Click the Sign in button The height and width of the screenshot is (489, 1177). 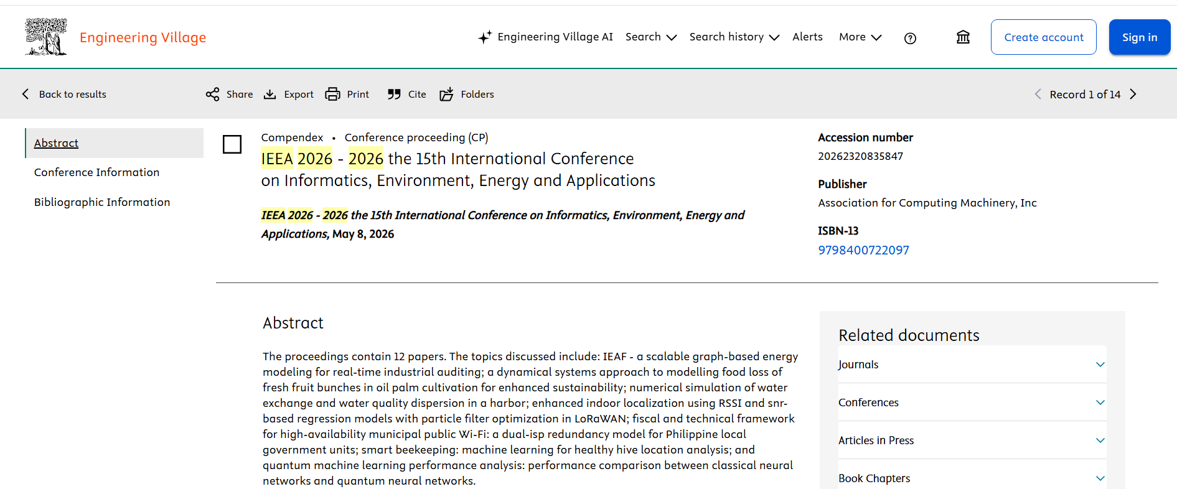pos(1140,37)
